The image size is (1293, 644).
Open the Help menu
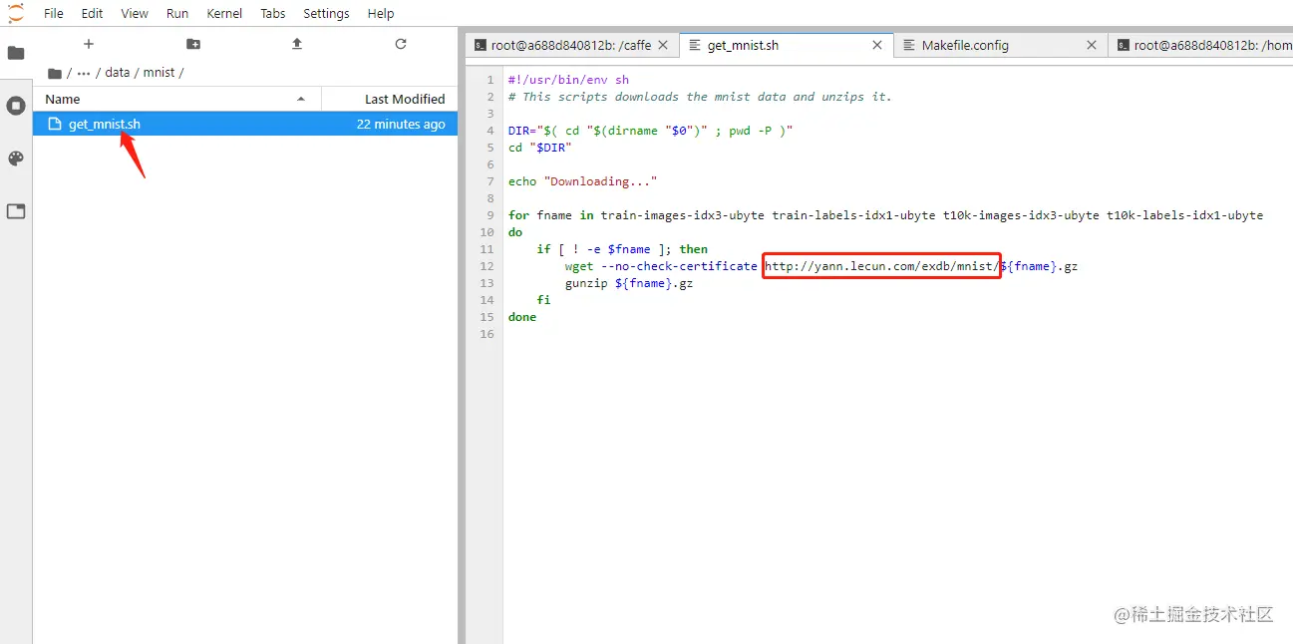pos(381,13)
